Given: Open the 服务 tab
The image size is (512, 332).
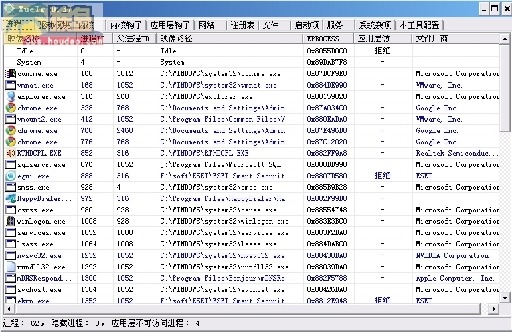Looking at the screenshot, I should (338, 25).
